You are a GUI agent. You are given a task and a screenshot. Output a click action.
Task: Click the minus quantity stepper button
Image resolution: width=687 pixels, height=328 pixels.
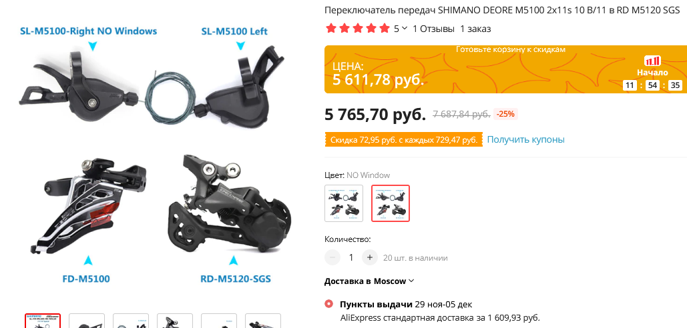pos(332,257)
